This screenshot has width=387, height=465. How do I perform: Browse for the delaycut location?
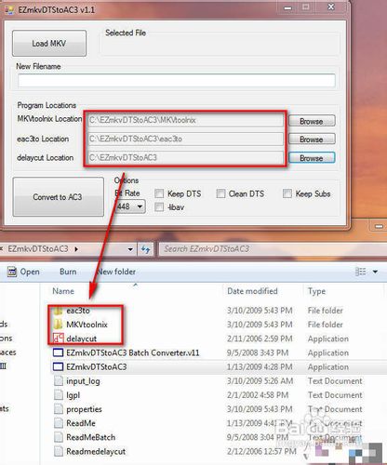coord(312,158)
